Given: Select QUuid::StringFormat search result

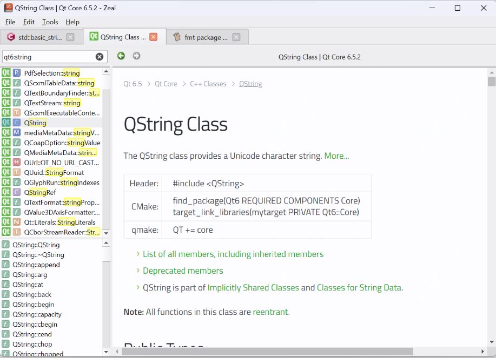Looking at the screenshot, I should pos(54,172).
